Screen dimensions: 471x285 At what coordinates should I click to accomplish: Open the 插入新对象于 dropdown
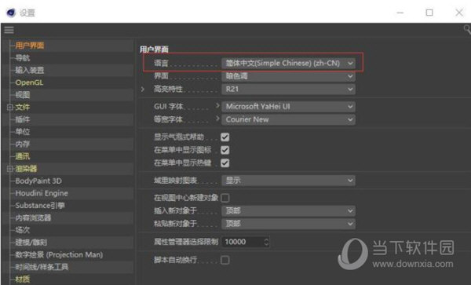[x=288, y=211]
